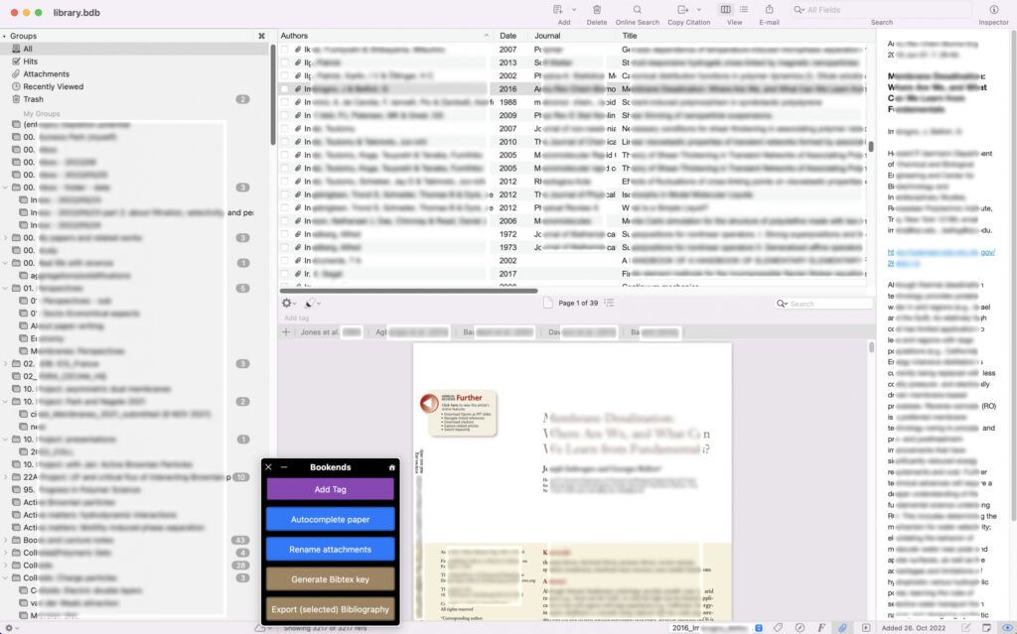Select the Jones et al. PDF tab

(330, 332)
